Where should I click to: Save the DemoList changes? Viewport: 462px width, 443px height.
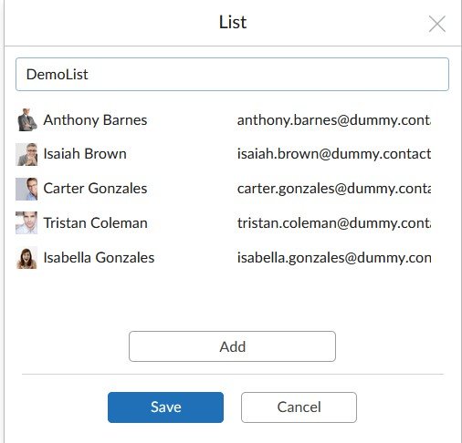point(165,407)
